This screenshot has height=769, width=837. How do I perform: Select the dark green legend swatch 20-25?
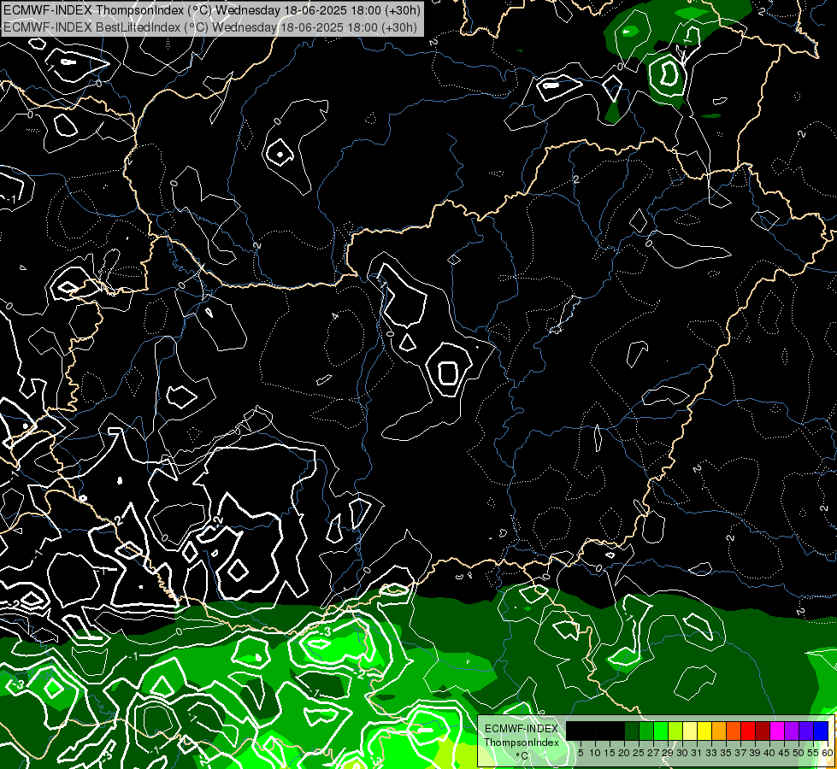(632, 731)
